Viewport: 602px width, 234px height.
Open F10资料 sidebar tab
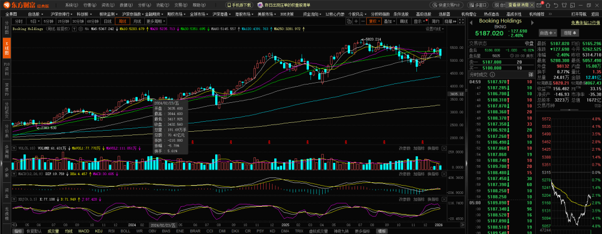pos(7,68)
